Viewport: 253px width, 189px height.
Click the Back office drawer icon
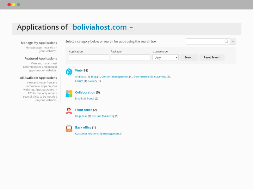click(x=69, y=129)
